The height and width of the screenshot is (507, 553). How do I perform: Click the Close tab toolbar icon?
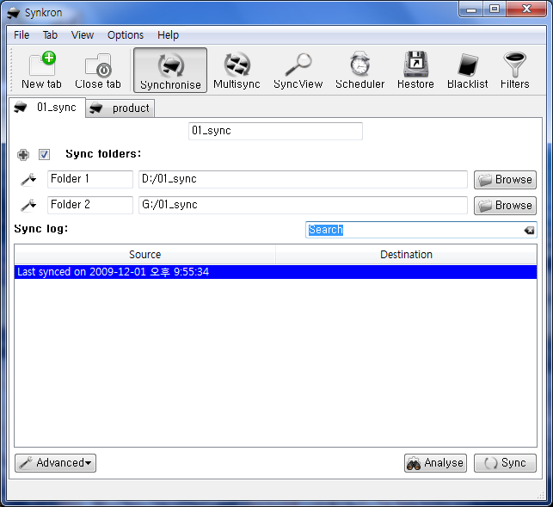tap(98, 71)
